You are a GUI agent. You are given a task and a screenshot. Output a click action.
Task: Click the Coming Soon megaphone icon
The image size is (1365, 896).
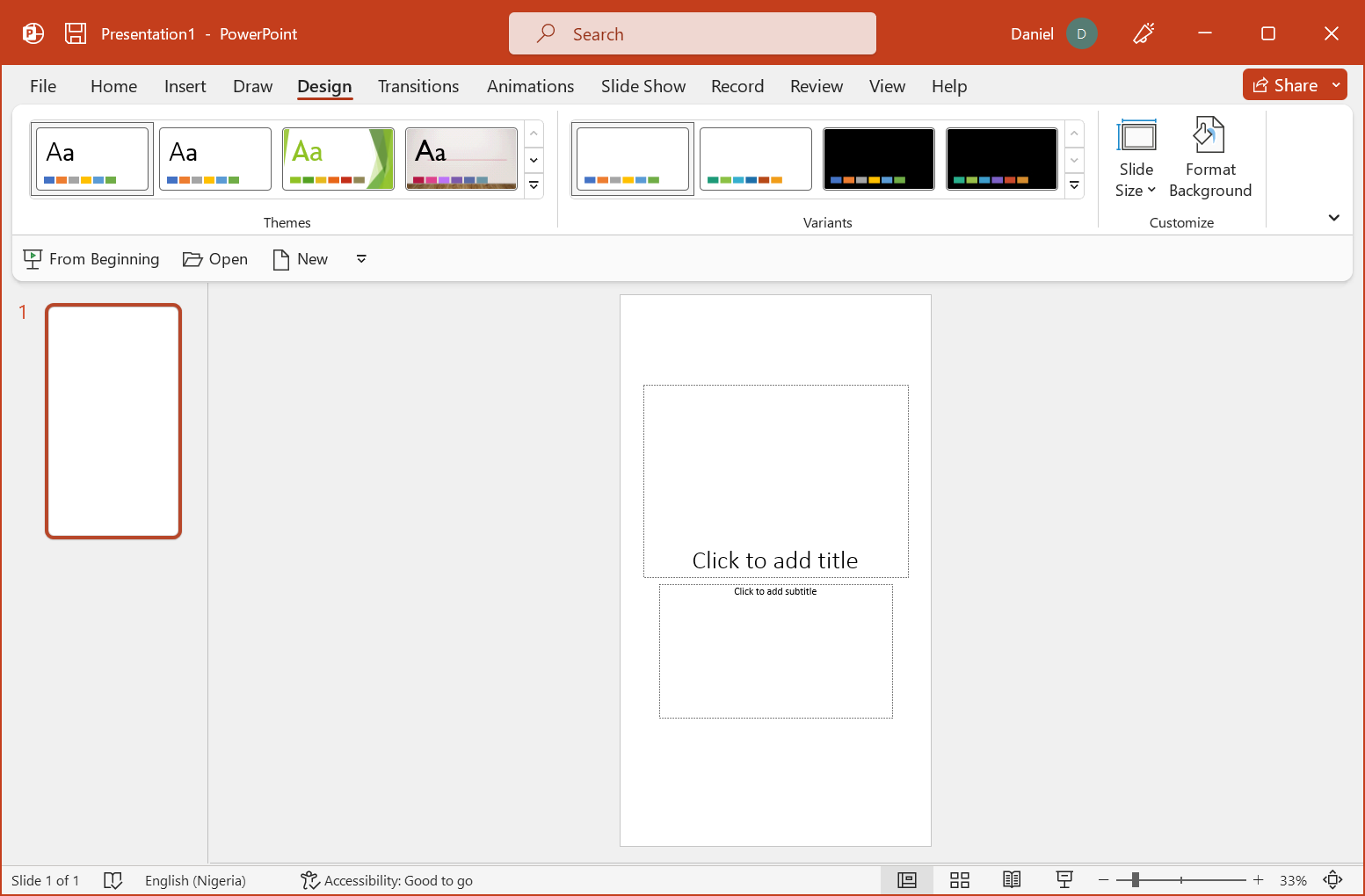1143,33
